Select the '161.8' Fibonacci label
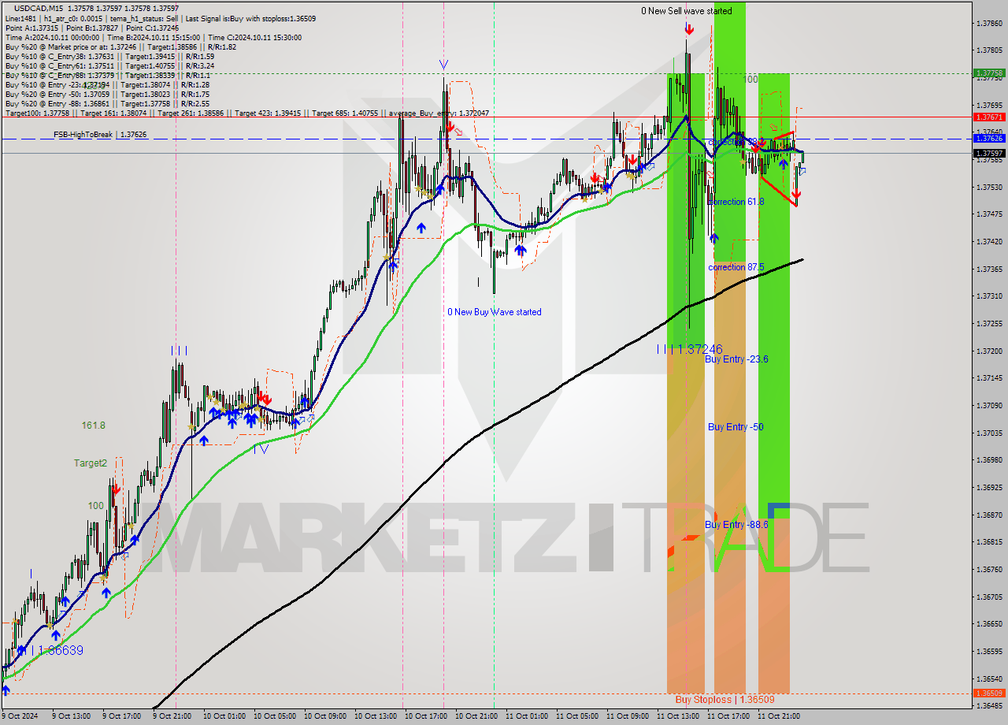This screenshot has width=1008, height=725. point(94,426)
